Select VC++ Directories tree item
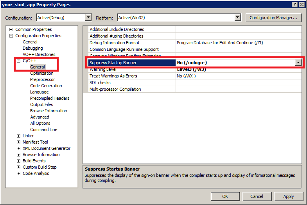 click(x=39, y=54)
